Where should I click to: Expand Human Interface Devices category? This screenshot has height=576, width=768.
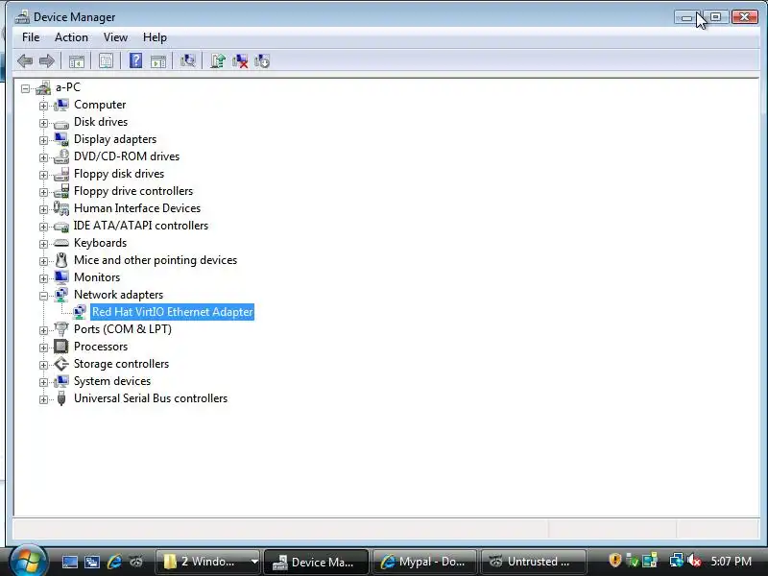[x=43, y=209]
